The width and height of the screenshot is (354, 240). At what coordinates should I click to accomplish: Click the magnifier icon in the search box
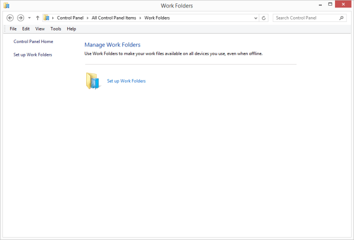point(342,18)
